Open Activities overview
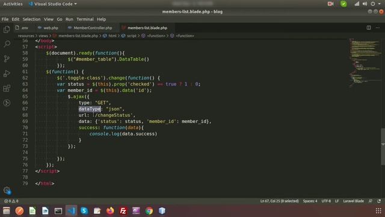The height and width of the screenshot is (217, 385). 13,4
